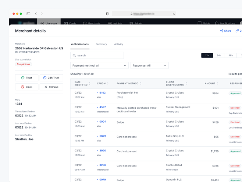The height and width of the screenshot is (182, 242).
Task: Open card 9102 link
Action: pos(102,92)
